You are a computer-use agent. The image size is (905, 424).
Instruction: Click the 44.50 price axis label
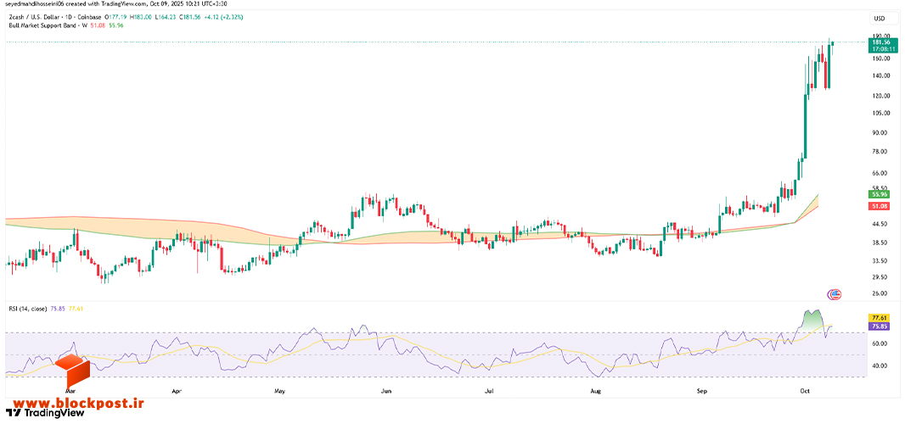[x=880, y=224]
